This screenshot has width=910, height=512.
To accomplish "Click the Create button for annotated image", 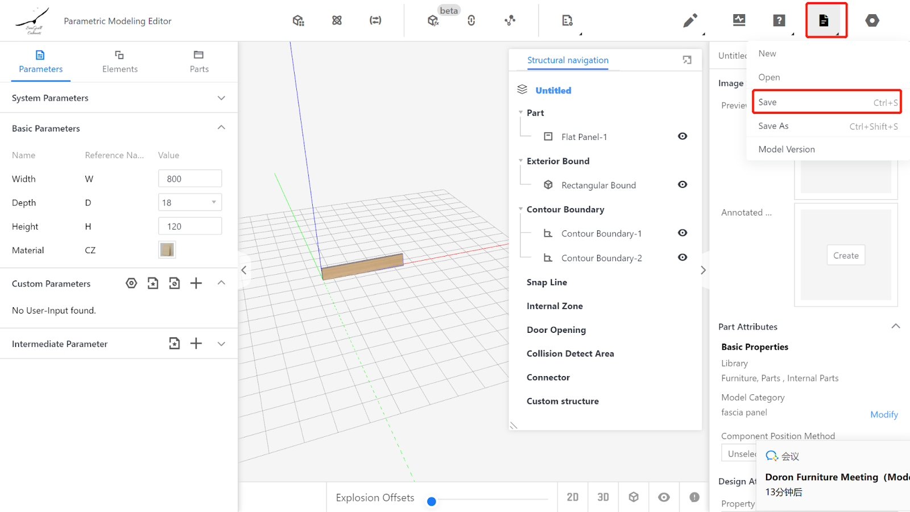I will point(846,255).
